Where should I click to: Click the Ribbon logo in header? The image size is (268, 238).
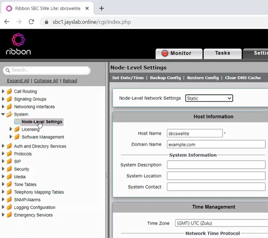coord(18,44)
